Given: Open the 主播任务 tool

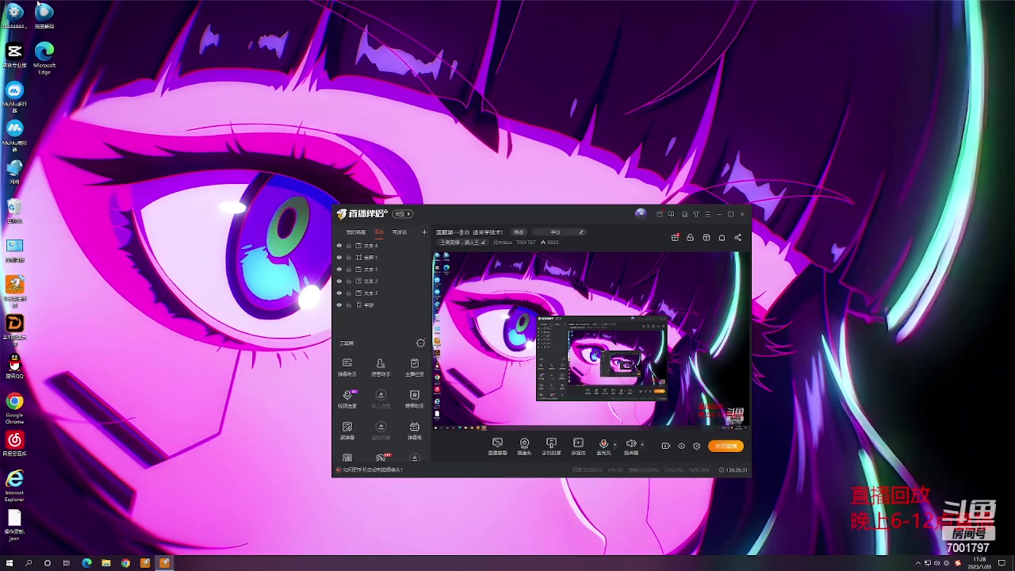Looking at the screenshot, I should coord(414,366).
